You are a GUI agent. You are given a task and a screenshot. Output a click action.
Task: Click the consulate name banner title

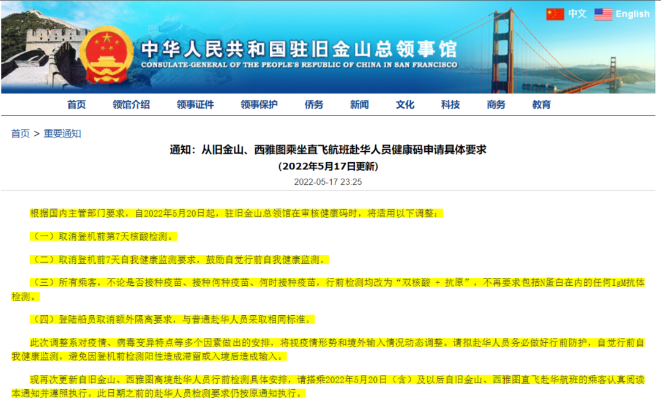coord(299,50)
